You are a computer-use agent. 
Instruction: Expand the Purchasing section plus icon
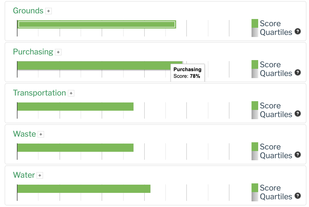point(59,52)
